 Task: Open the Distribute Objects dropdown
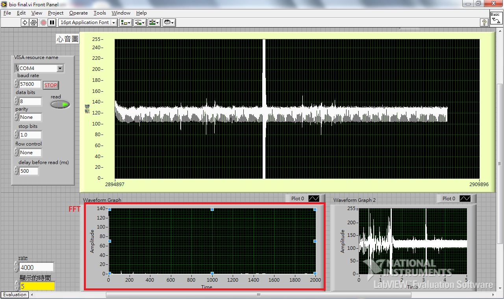point(140,22)
